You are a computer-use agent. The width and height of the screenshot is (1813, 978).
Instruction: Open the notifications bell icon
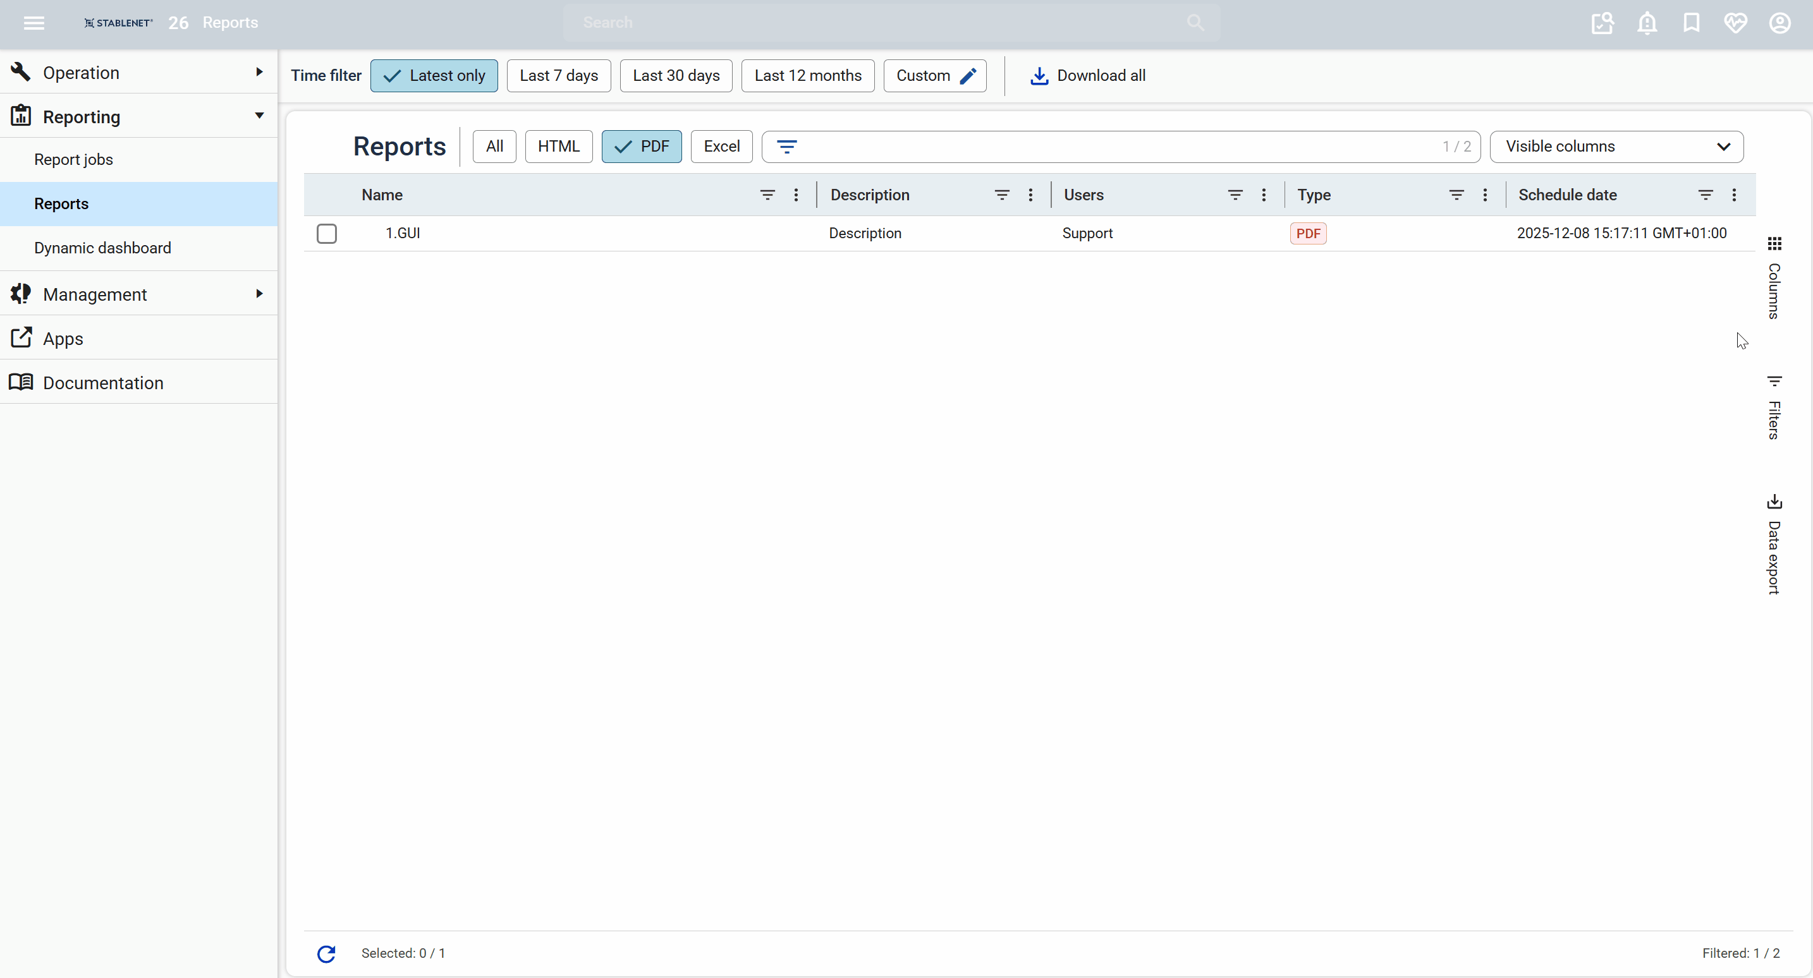click(x=1647, y=23)
